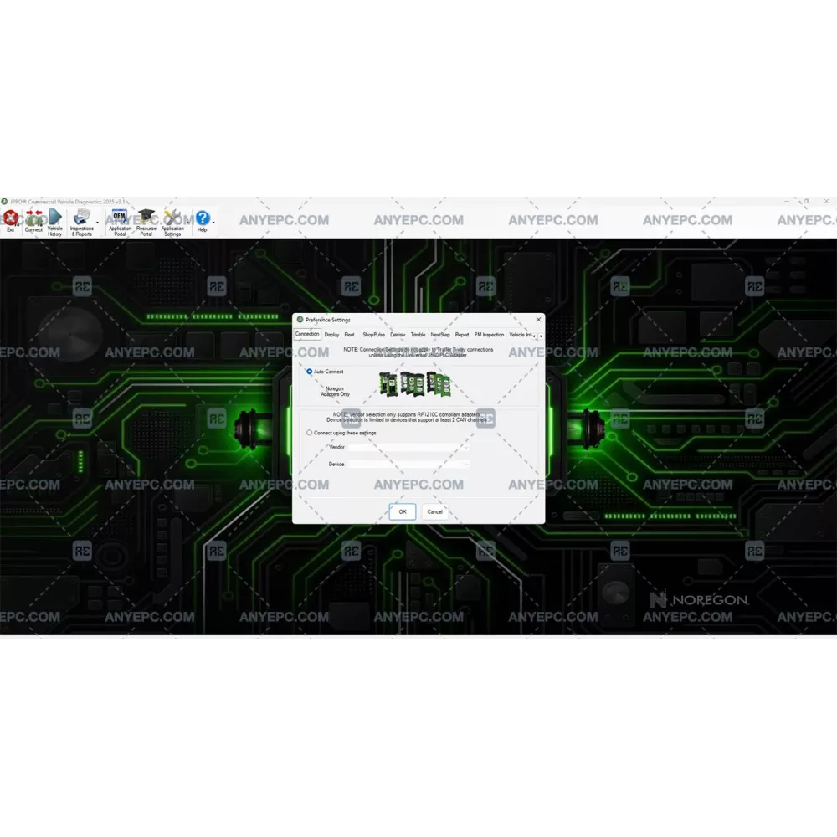837x837 pixels.
Task: Close the Preference Settings dialog
Action: (x=537, y=320)
